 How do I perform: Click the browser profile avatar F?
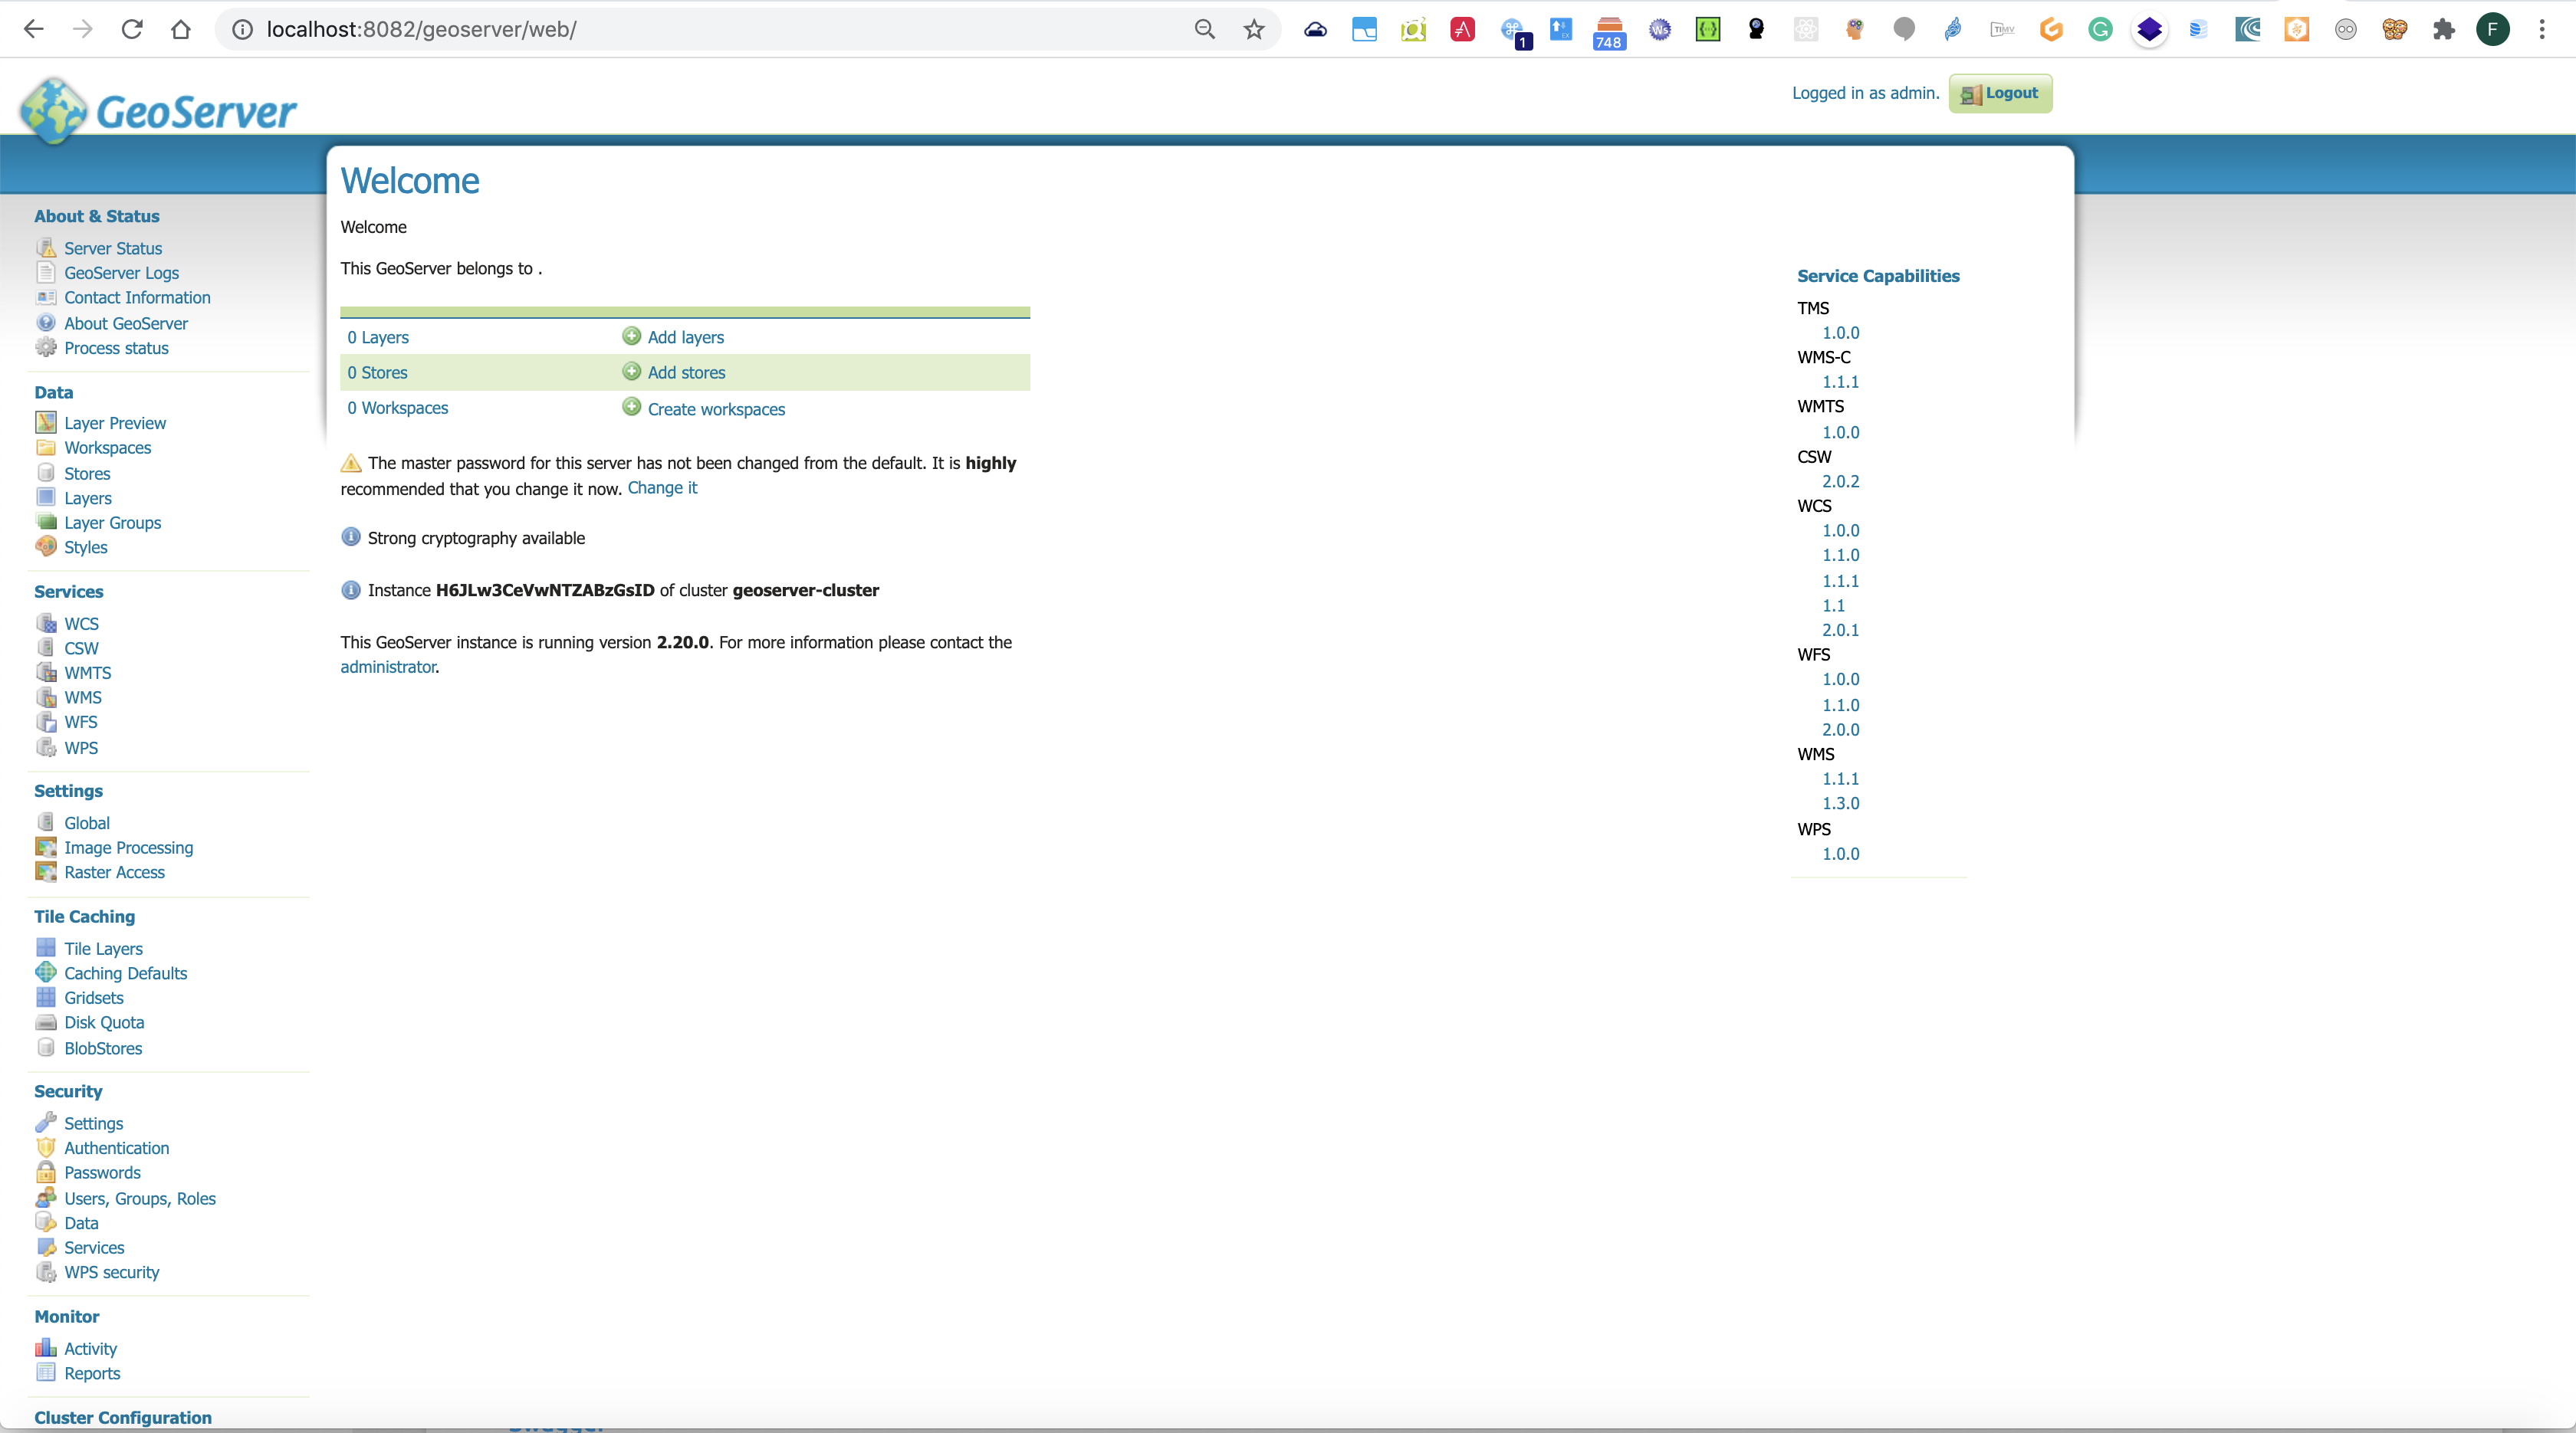point(2493,29)
